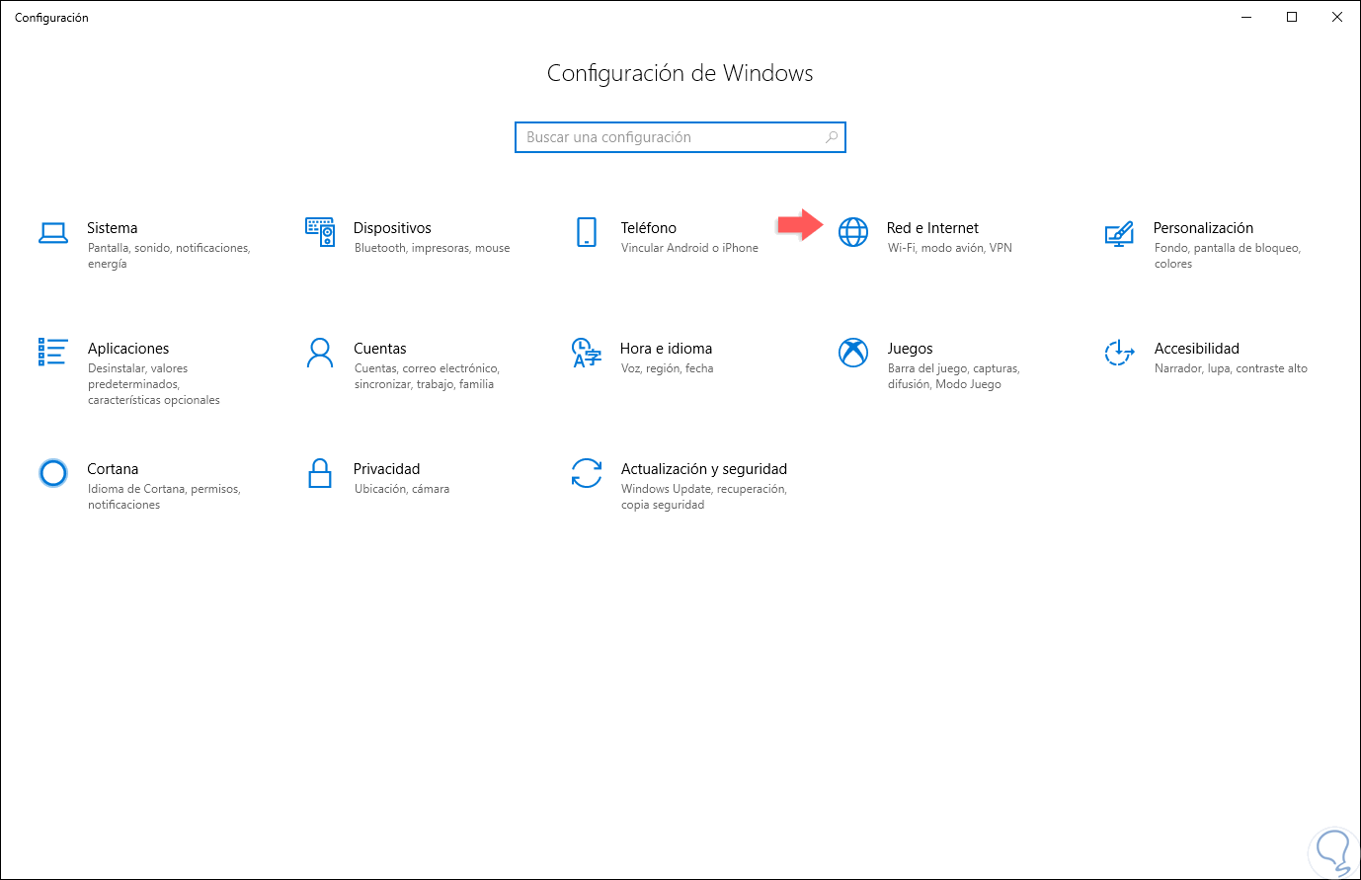1361x880 pixels.
Task: Click the Teléfono phone icon
Action: pos(586,234)
